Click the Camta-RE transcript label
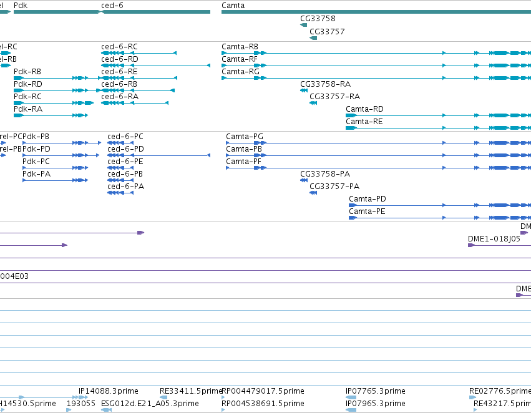Viewport: 531px width, 413px height. point(364,122)
